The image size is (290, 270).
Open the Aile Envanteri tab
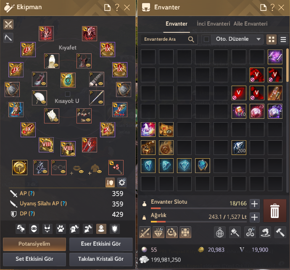click(250, 24)
